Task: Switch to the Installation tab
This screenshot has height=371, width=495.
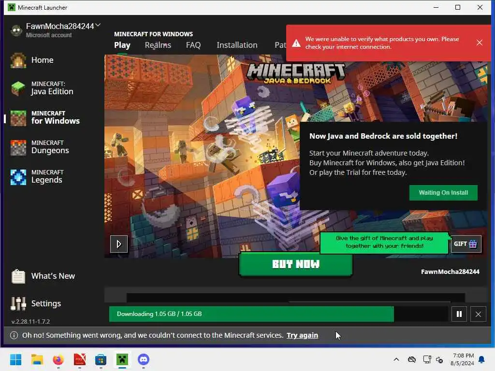Action: (x=237, y=45)
